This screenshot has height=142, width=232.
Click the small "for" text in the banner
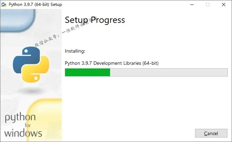(x=28, y=125)
